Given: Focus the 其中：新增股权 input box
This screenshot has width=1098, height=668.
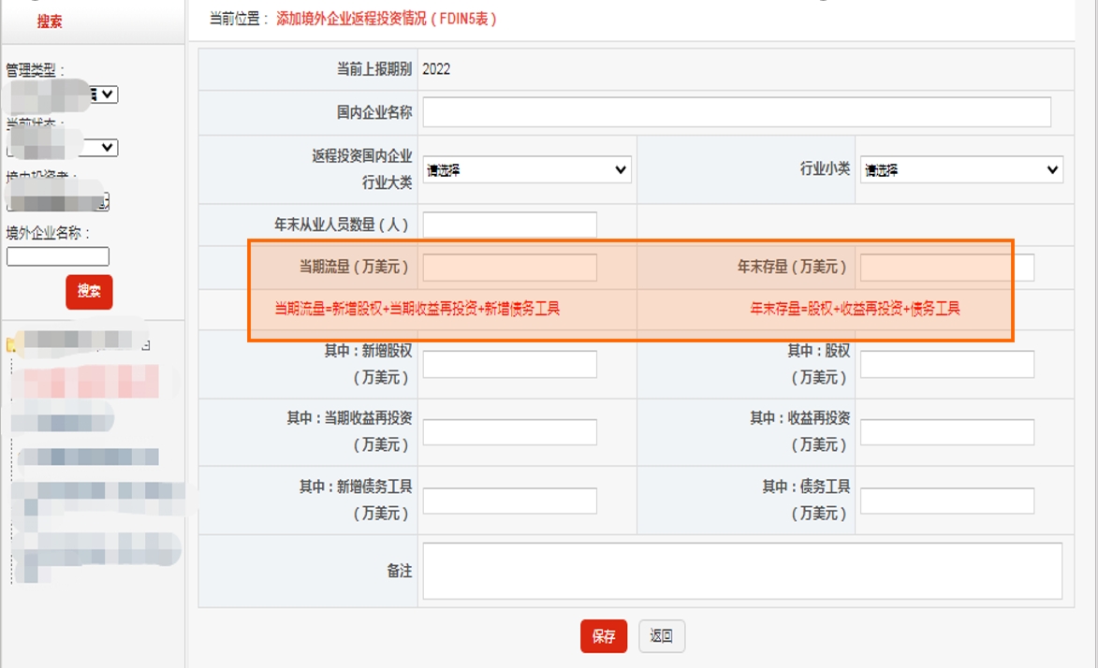Looking at the screenshot, I should [510, 364].
